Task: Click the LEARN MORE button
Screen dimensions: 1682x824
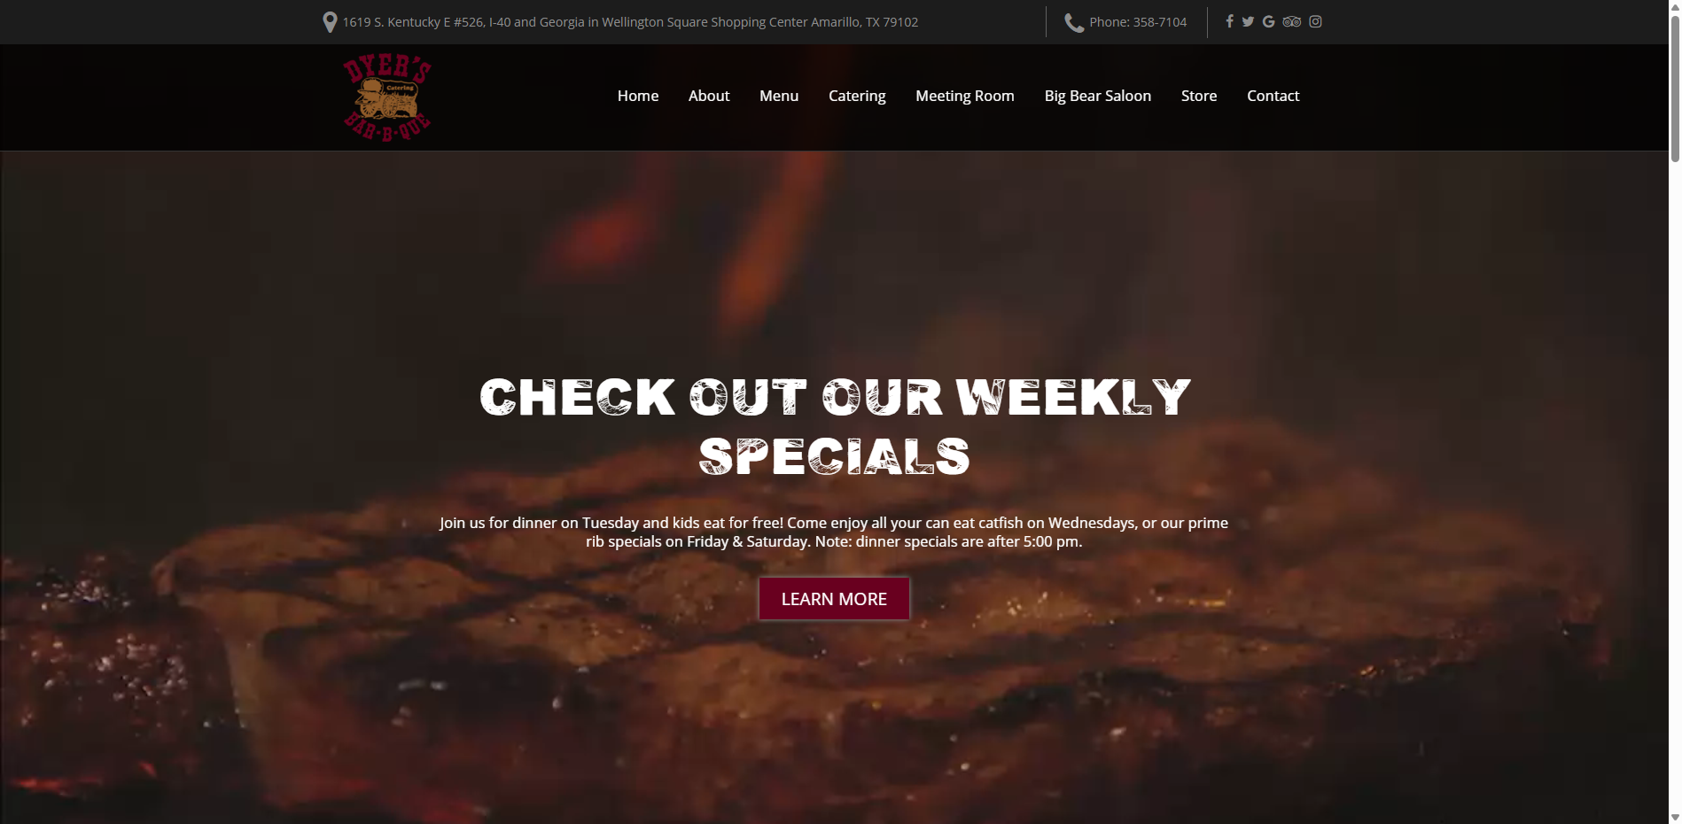Action: 834,599
